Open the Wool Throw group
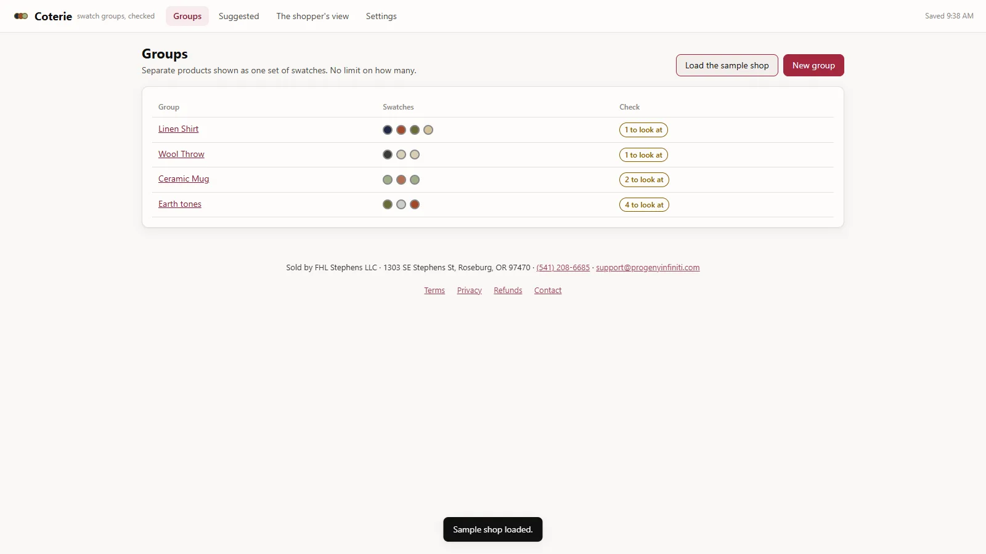Viewport: 986px width, 554px height. (181, 154)
